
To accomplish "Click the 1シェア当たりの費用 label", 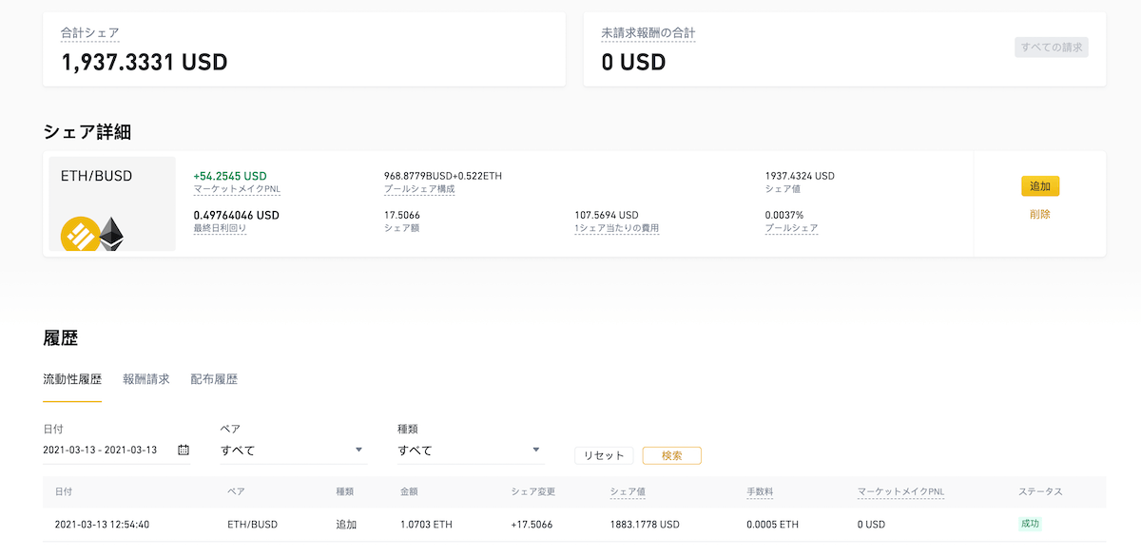I will [x=616, y=228].
